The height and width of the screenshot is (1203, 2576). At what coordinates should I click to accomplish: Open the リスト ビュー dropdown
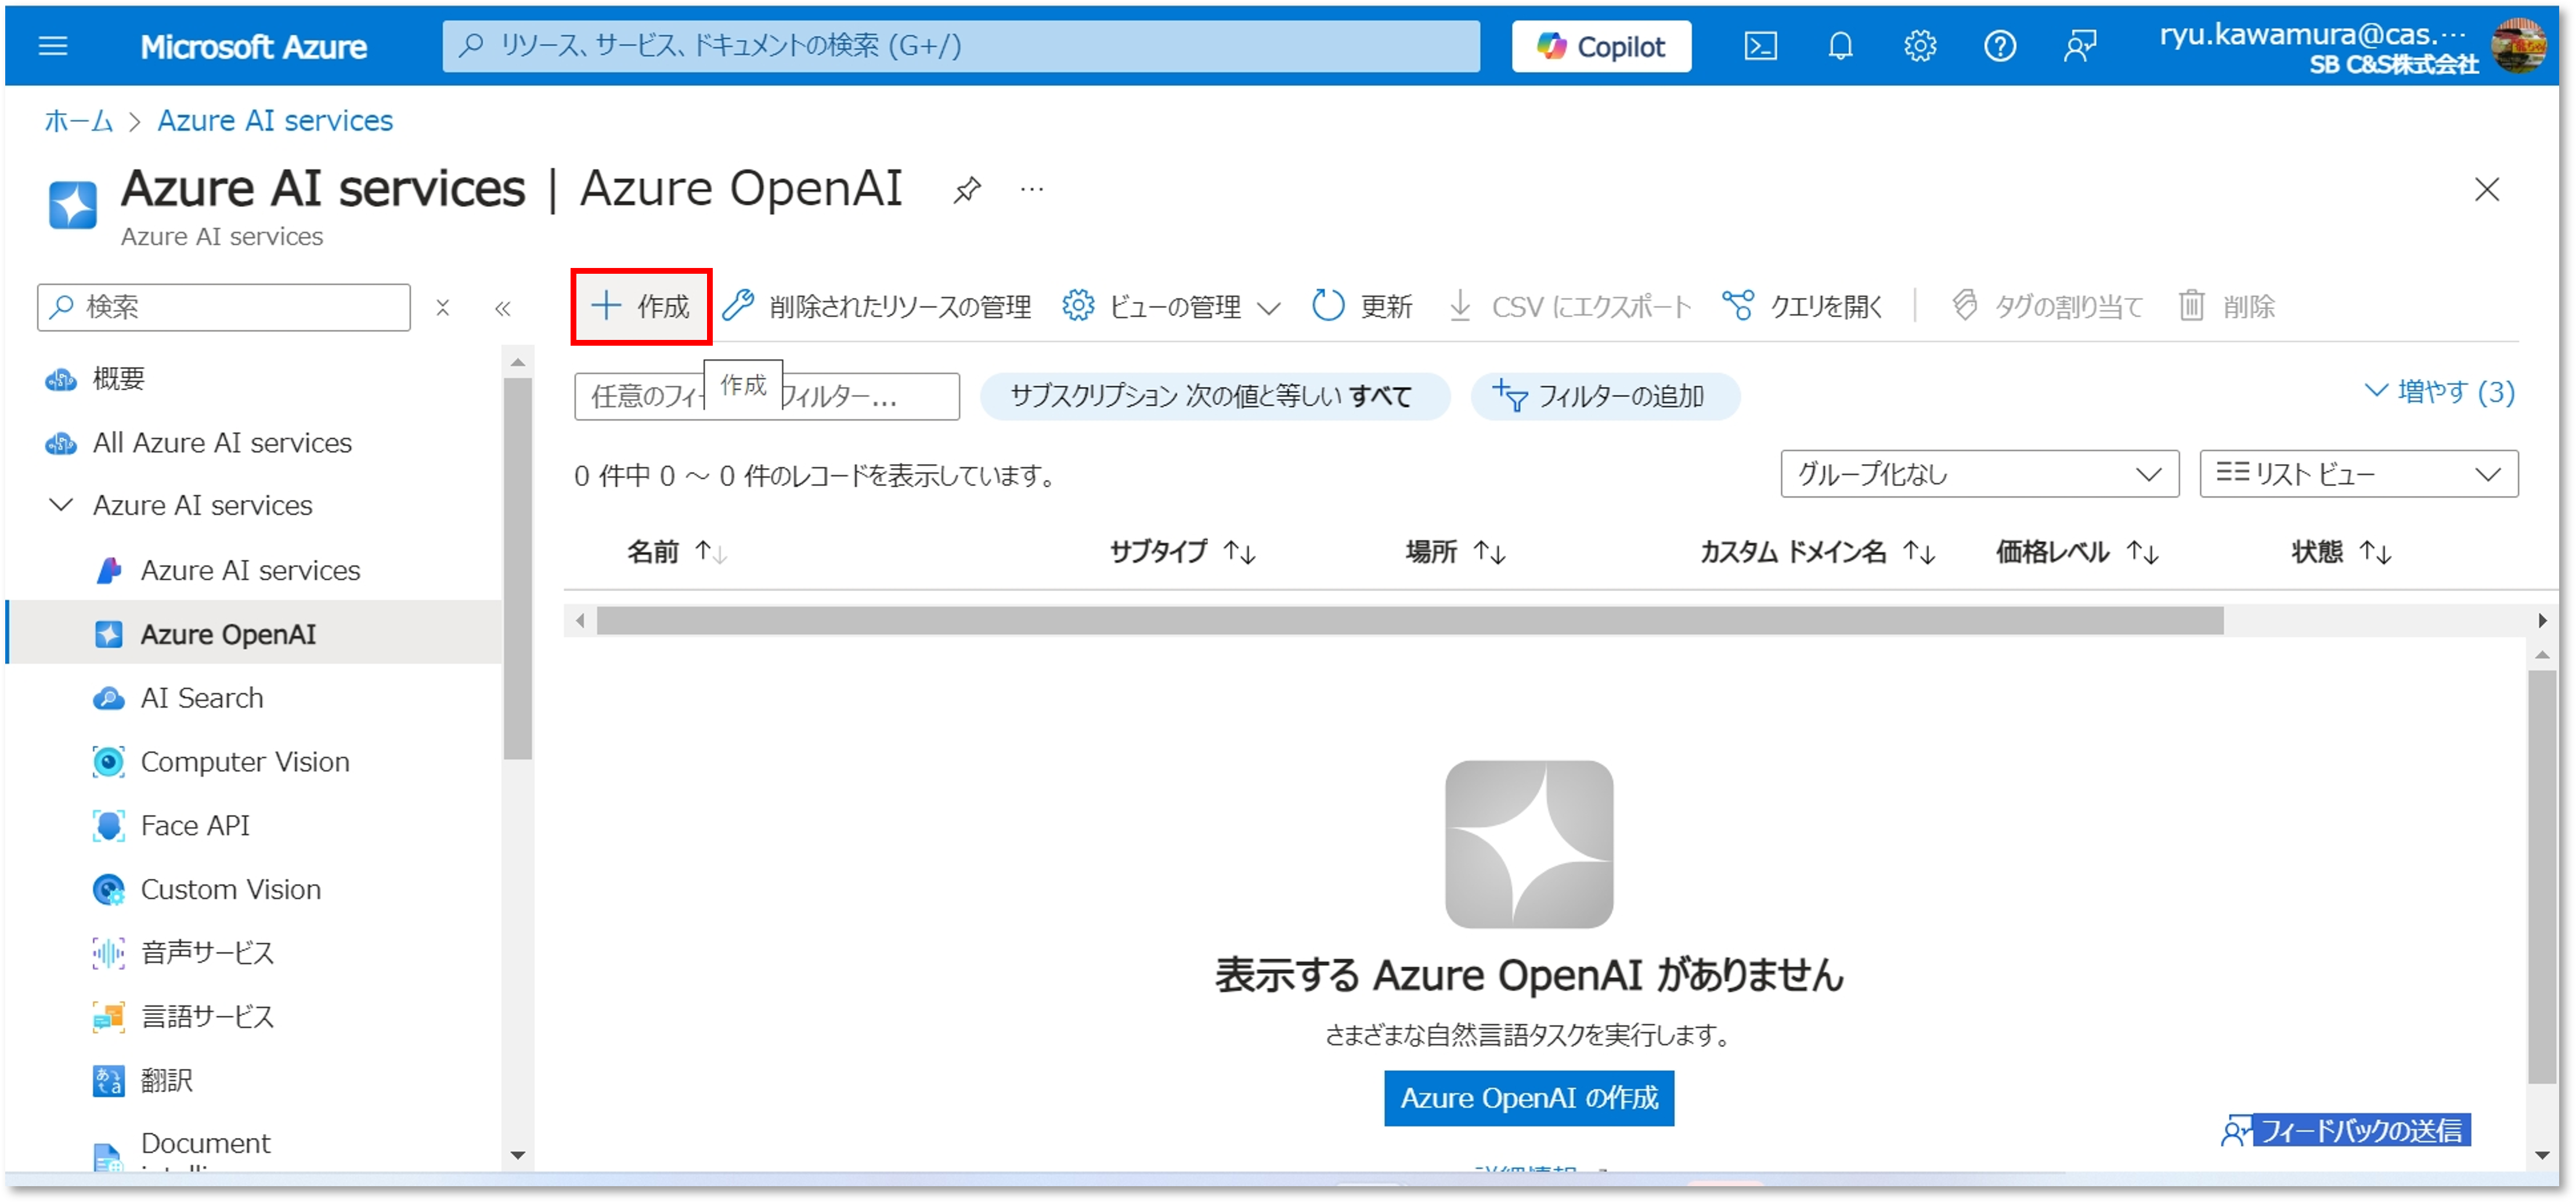tap(2359, 474)
